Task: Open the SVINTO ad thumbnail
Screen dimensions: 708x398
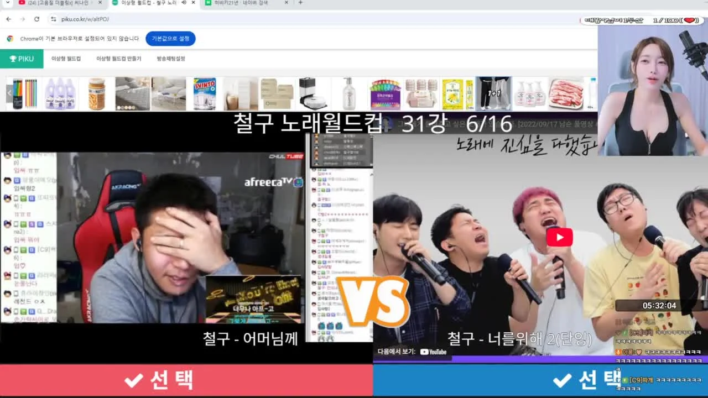Action: pos(205,93)
